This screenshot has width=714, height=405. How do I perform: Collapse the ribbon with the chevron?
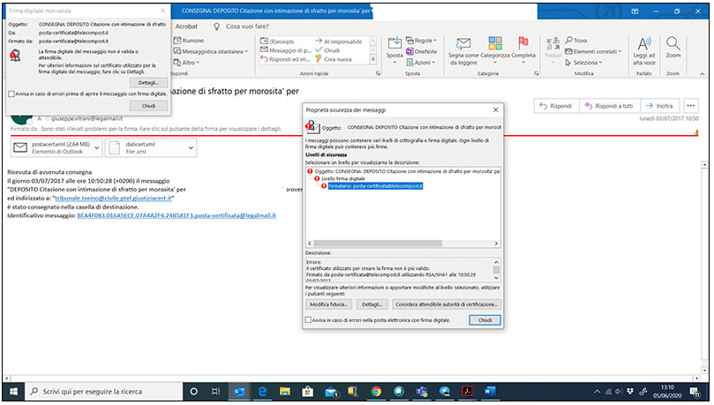(702, 74)
